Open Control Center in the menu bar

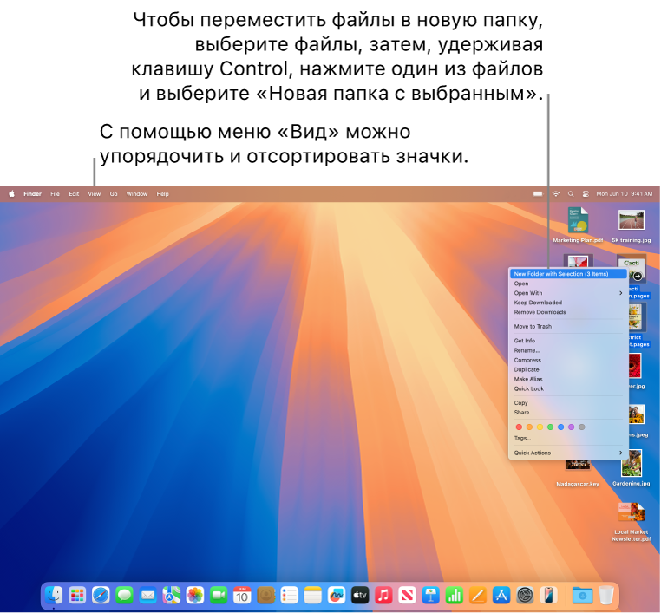click(586, 194)
